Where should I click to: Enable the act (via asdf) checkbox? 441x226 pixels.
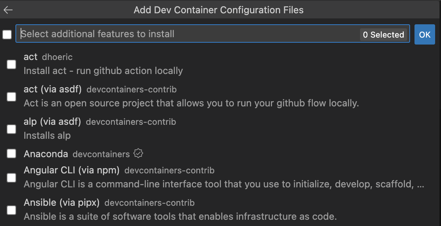[11, 97]
